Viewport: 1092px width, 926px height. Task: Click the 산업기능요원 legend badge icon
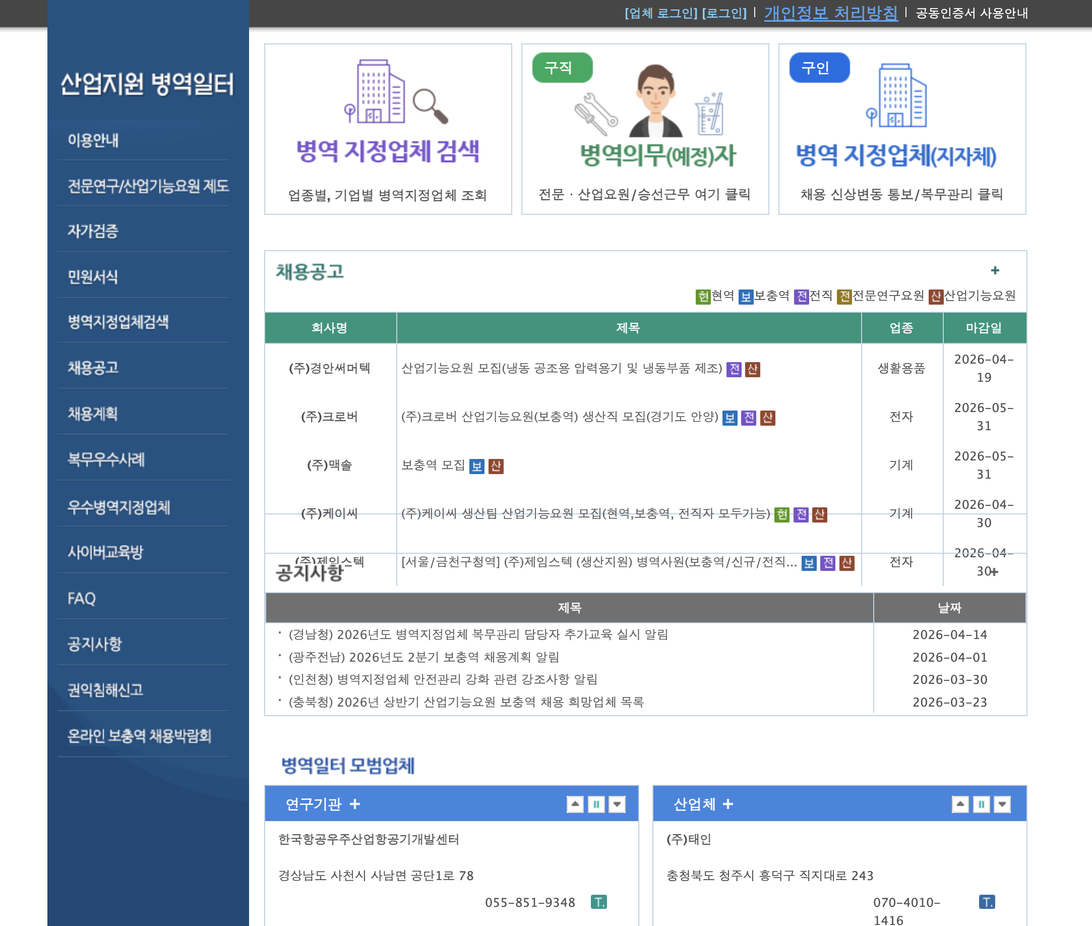[937, 296]
